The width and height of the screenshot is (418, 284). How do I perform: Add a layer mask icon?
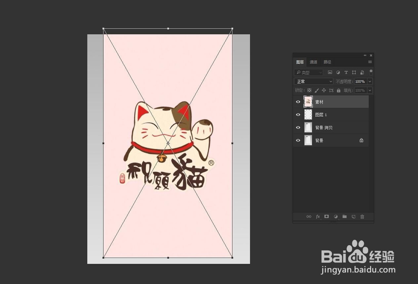point(326,216)
